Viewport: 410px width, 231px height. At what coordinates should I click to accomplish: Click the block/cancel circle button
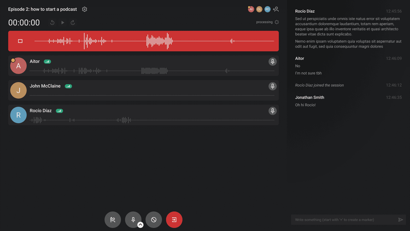[154, 220]
